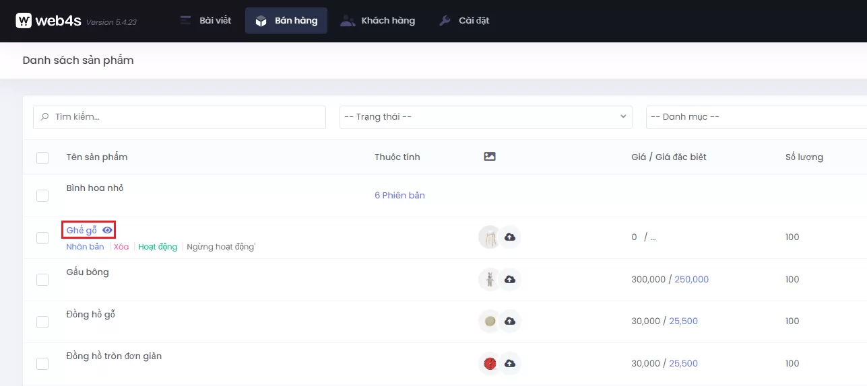Tick the checkbox for Bình hoa nhỏ

pyautogui.click(x=42, y=196)
